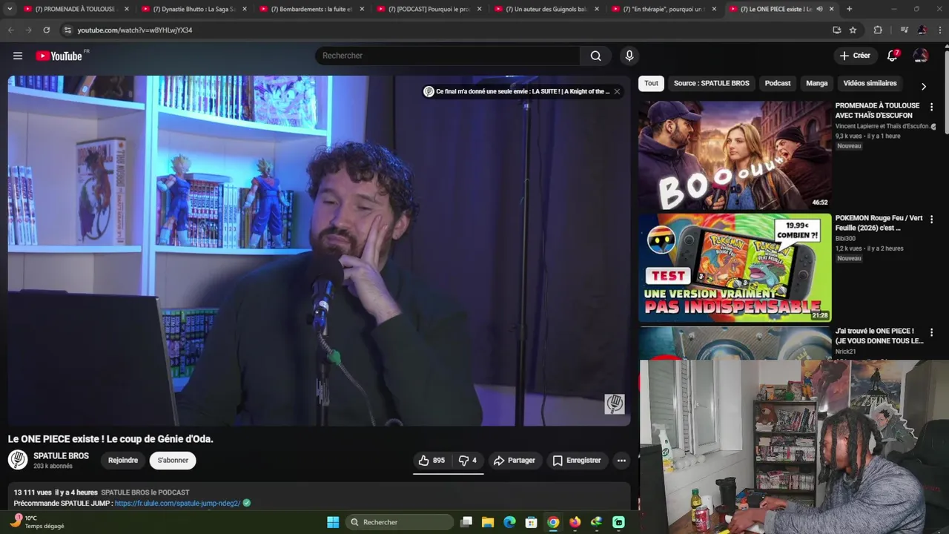Select the Vidéos similaires chip
The image size is (949, 534).
coord(870,83)
